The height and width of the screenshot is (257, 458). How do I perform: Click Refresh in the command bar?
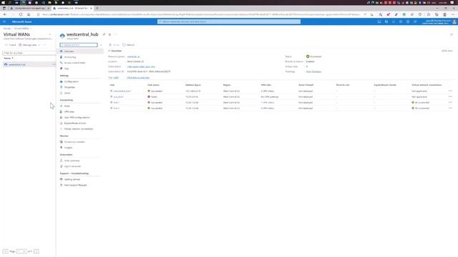129,45
